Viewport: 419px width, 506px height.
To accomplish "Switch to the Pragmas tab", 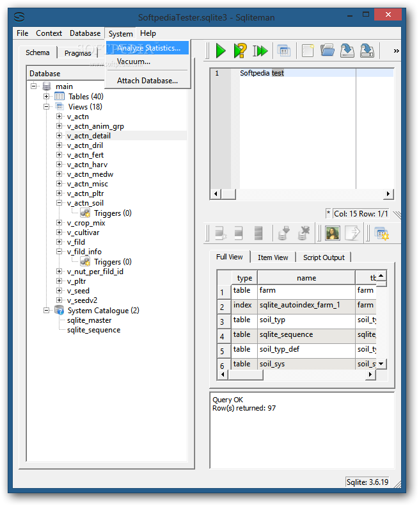I will [77, 53].
